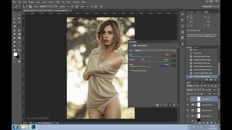Toggle Quick Mask mode
The width and height of the screenshot is (232, 130).
click(x=14, y=61)
